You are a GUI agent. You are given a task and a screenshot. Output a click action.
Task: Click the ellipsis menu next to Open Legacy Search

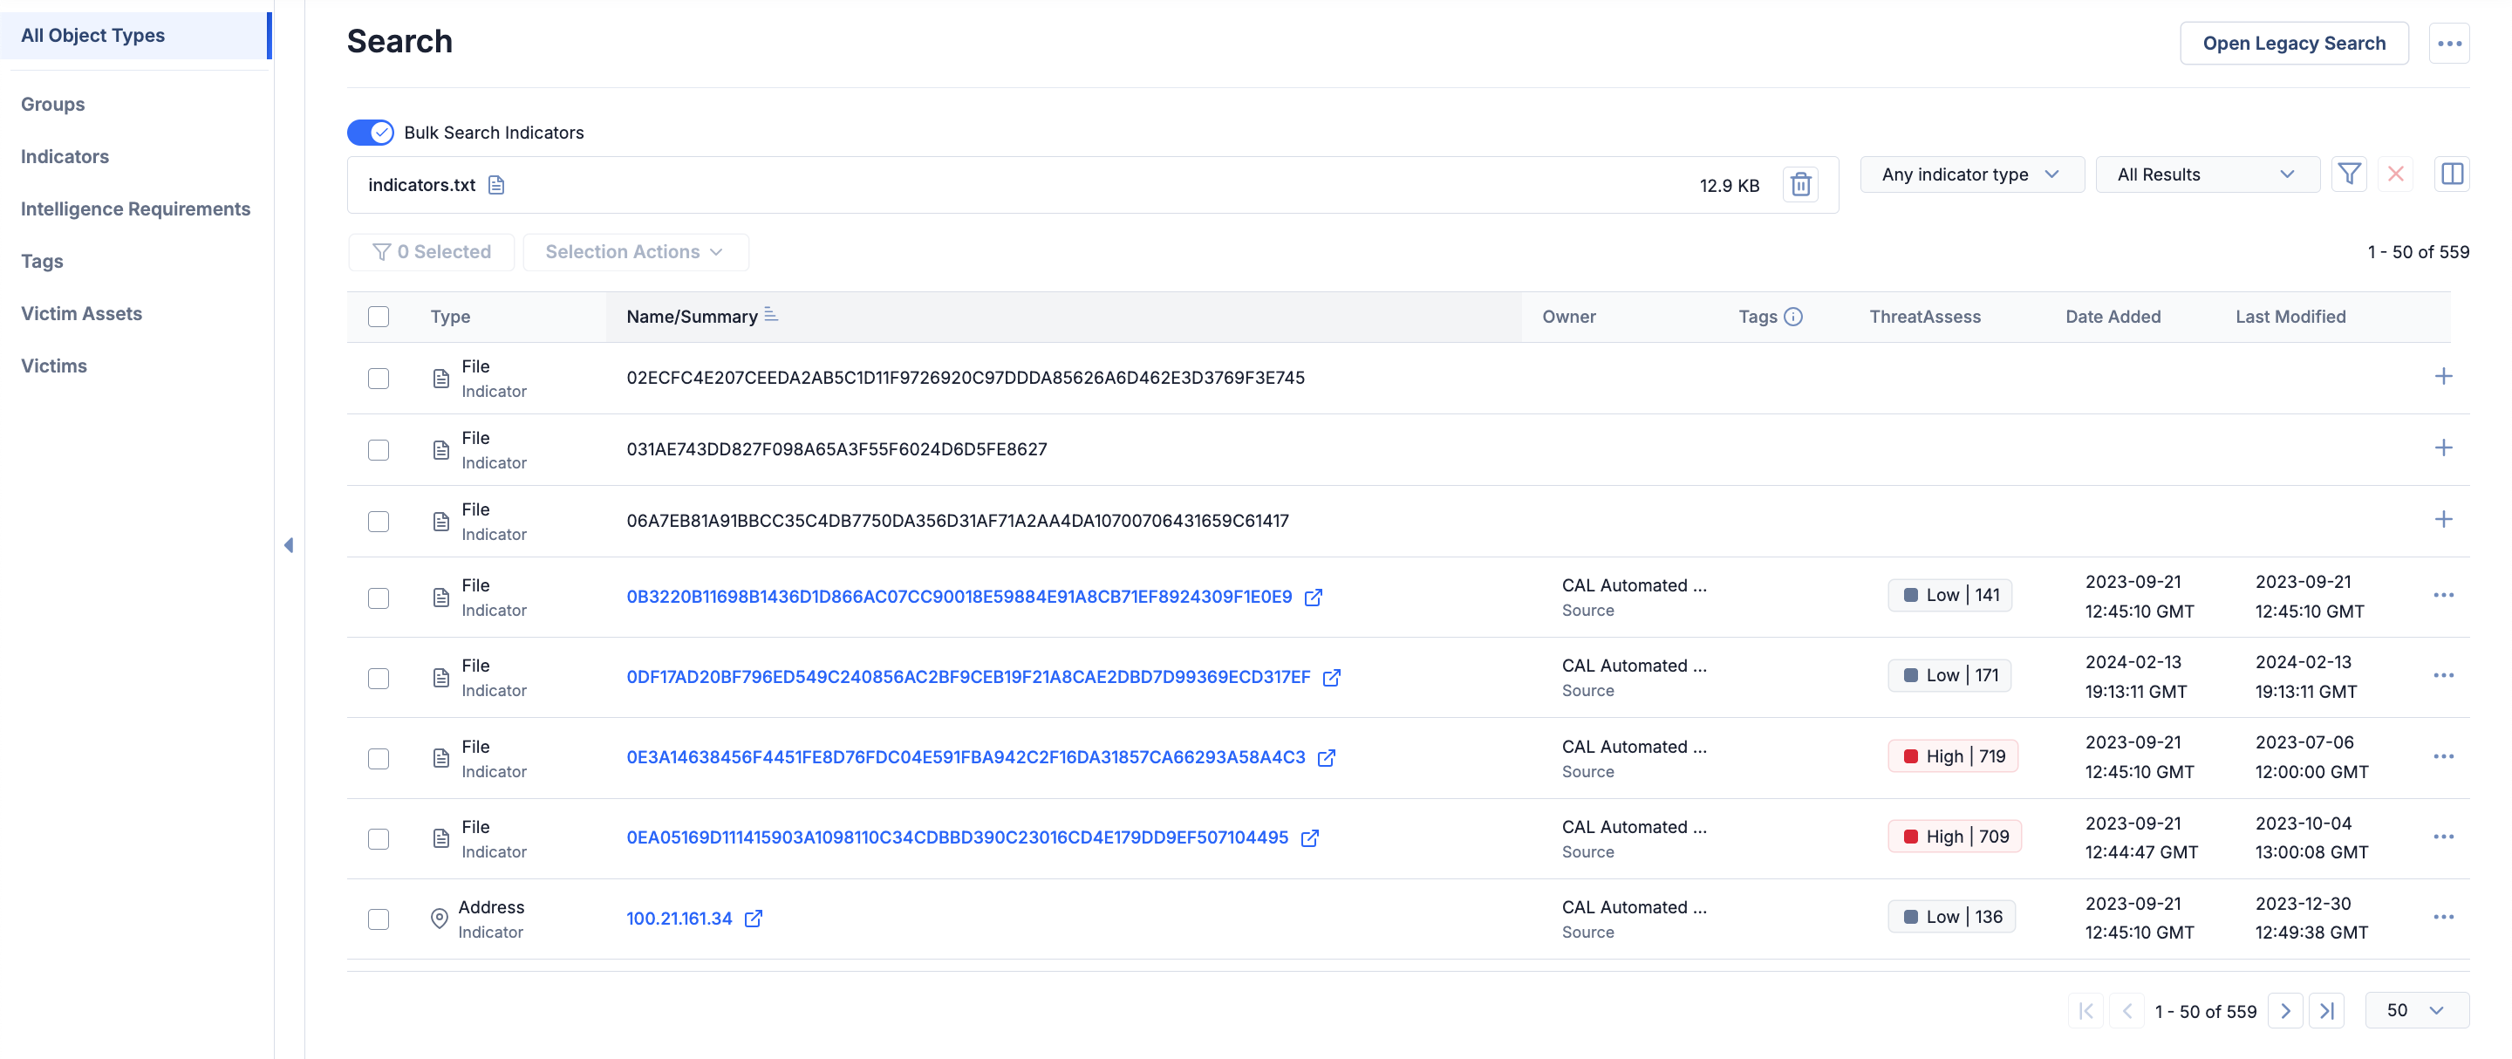pyautogui.click(x=2449, y=43)
